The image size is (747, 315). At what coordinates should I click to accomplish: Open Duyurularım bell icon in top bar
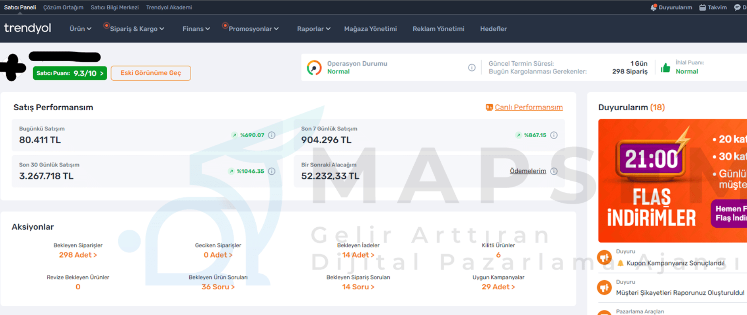point(654,7)
